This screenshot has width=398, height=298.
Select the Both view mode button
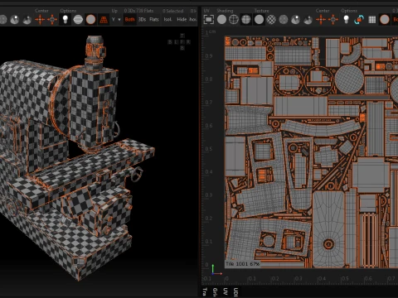(130, 20)
